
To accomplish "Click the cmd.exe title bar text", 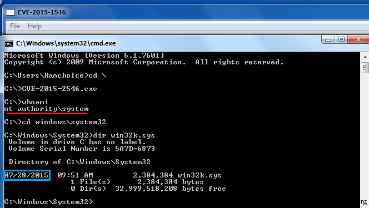I will point(66,43).
